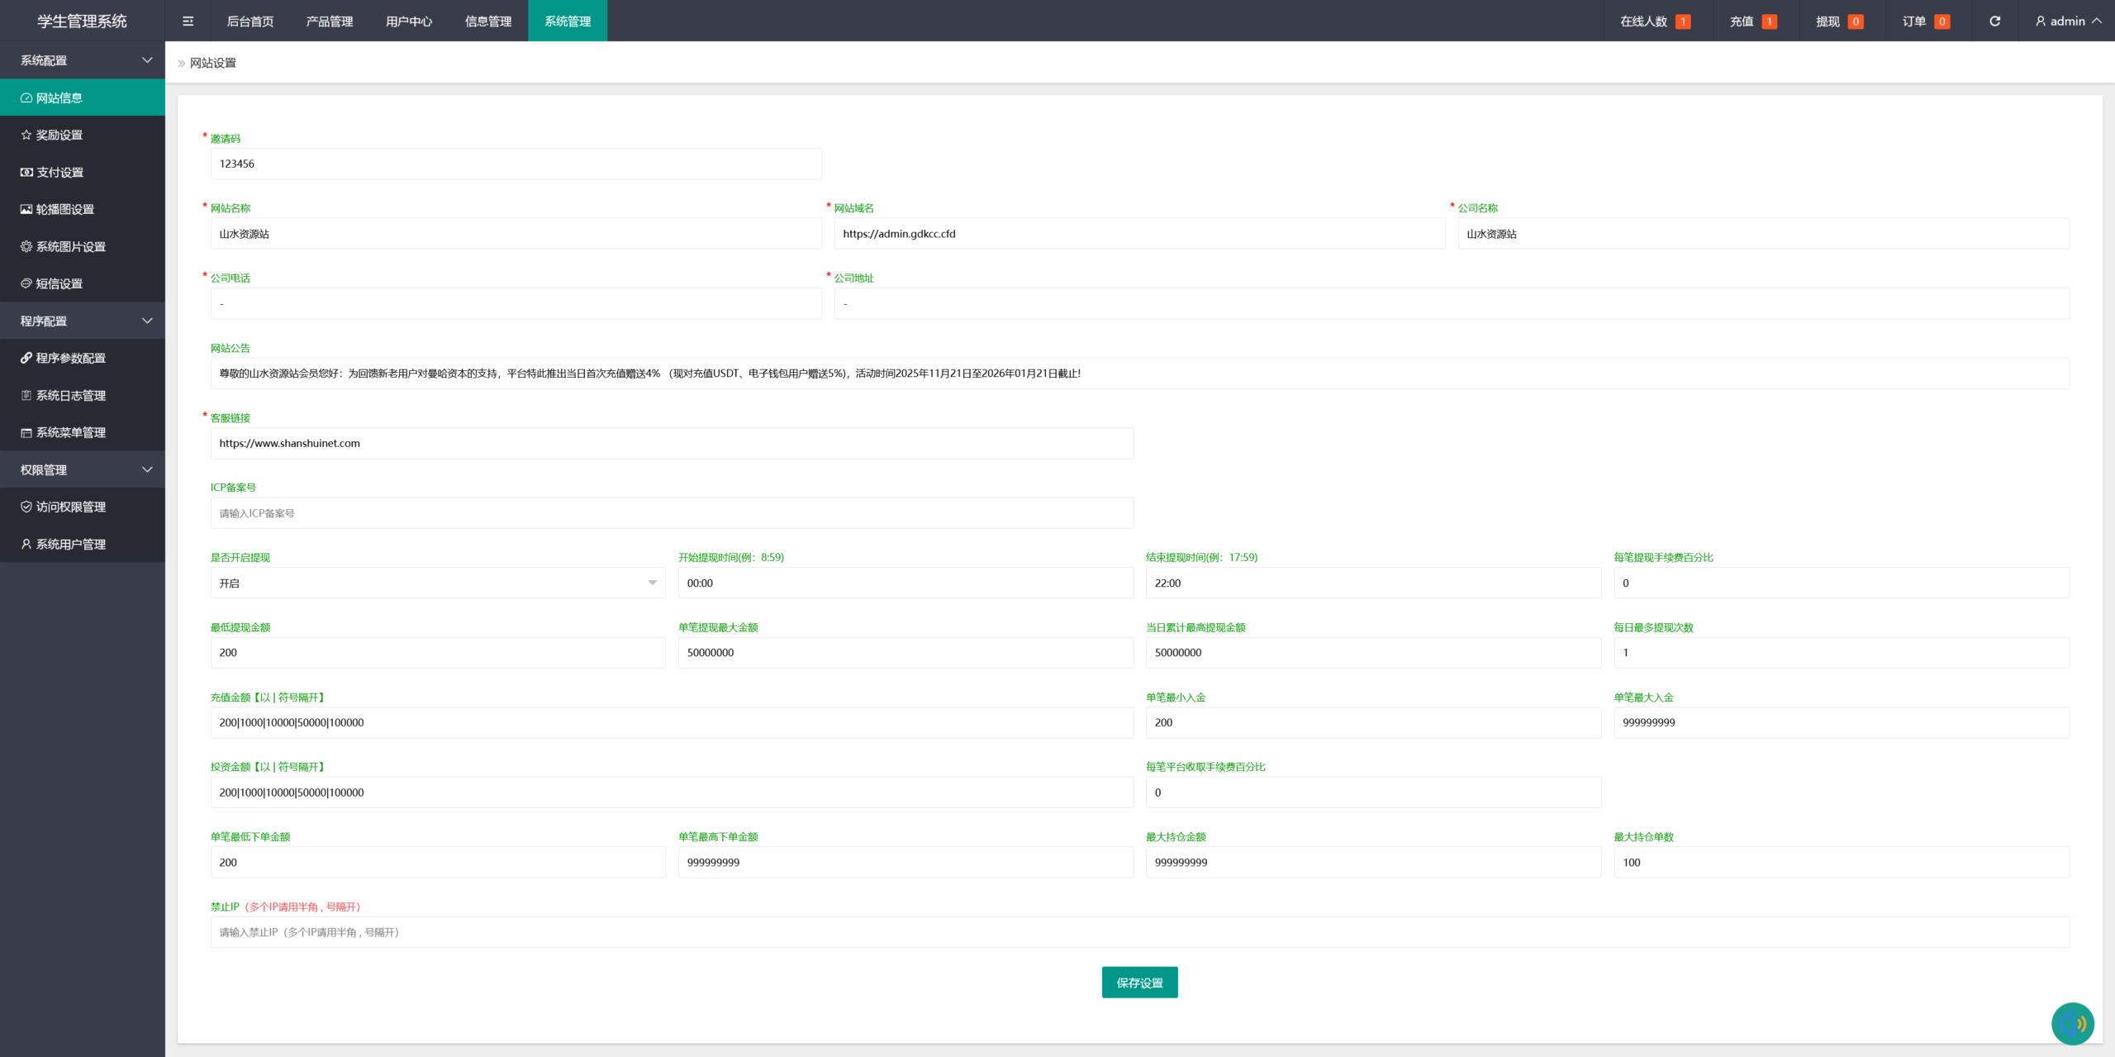Click the 邀请码 input field
The width and height of the screenshot is (2115, 1057).
pyautogui.click(x=516, y=164)
